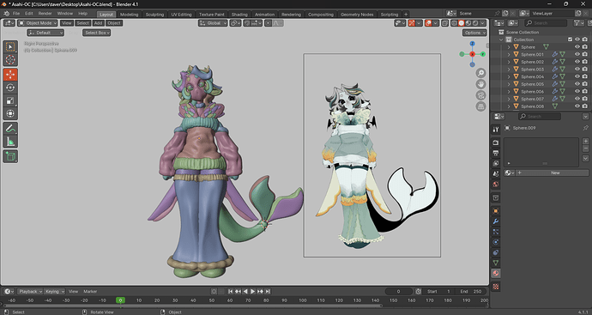Click the Blender logo menu icon
Viewport: 592px width, 315px height.
pos(6,14)
